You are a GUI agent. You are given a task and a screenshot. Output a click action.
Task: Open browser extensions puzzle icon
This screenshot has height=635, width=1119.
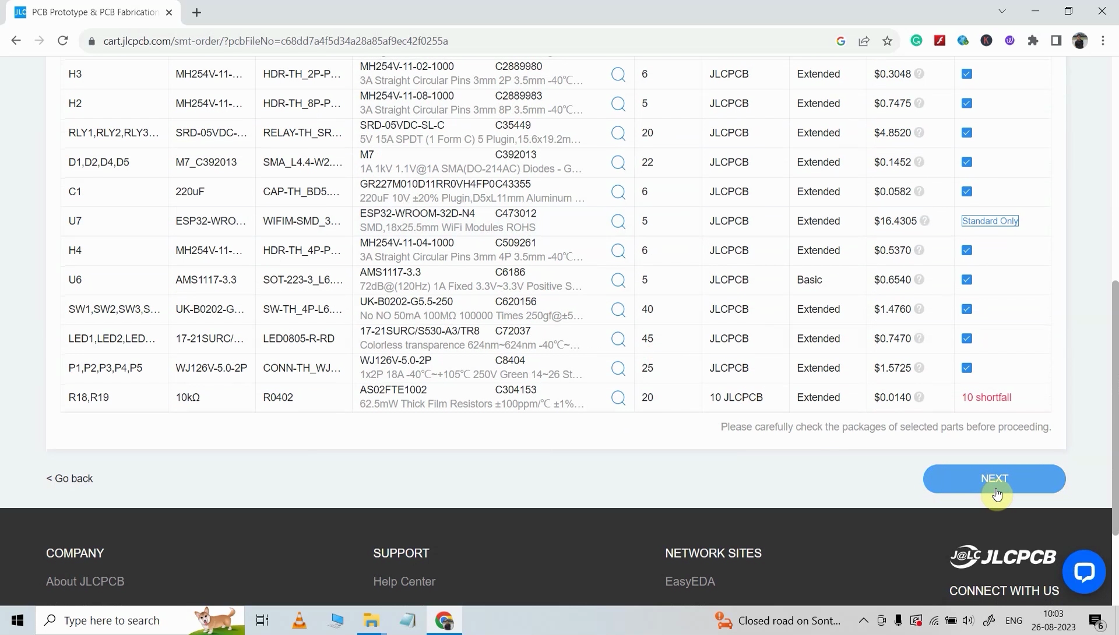coord(1033,41)
